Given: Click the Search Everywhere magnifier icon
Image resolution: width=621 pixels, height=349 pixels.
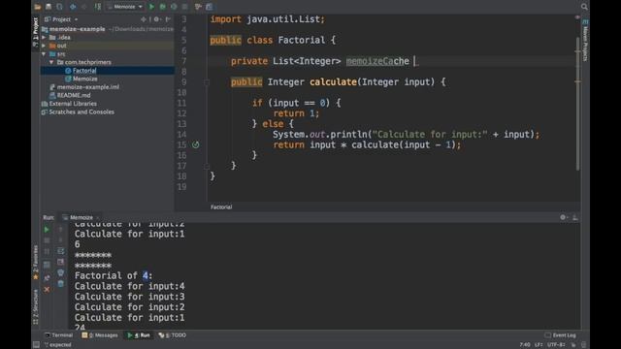Looking at the screenshot, I should point(584,7).
